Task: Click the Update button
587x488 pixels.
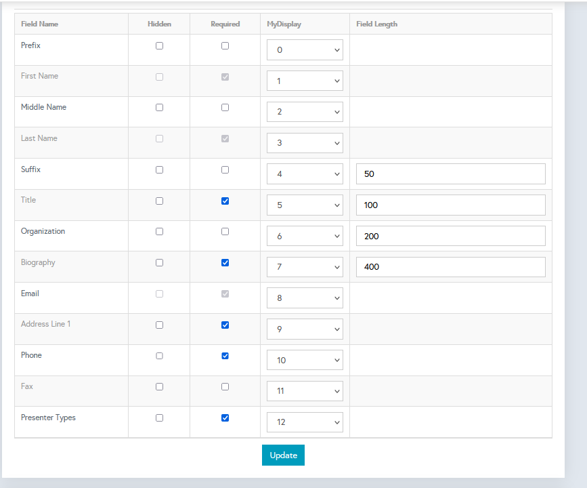Action: point(283,455)
